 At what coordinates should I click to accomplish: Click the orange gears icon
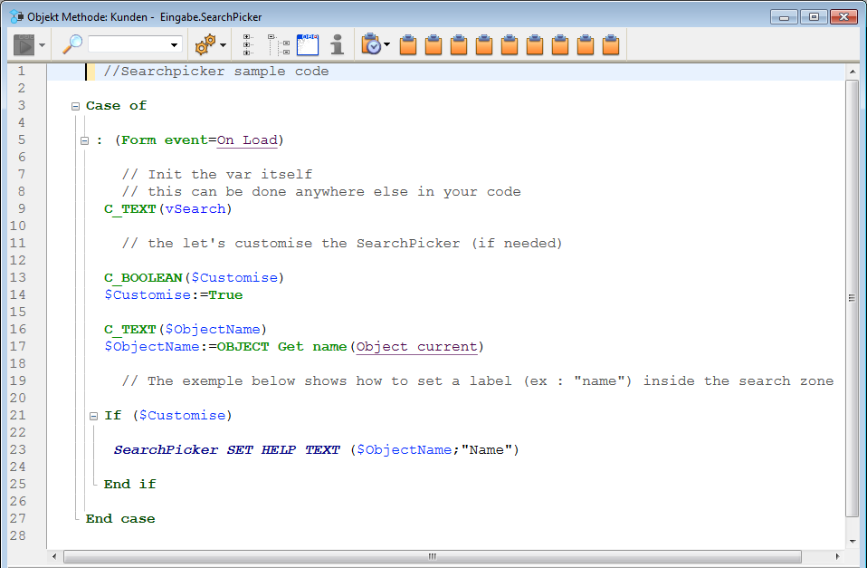pos(205,44)
